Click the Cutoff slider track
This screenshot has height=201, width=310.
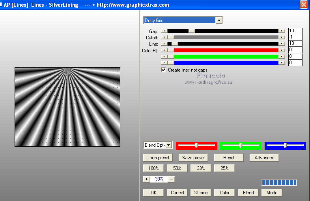click(x=223, y=37)
